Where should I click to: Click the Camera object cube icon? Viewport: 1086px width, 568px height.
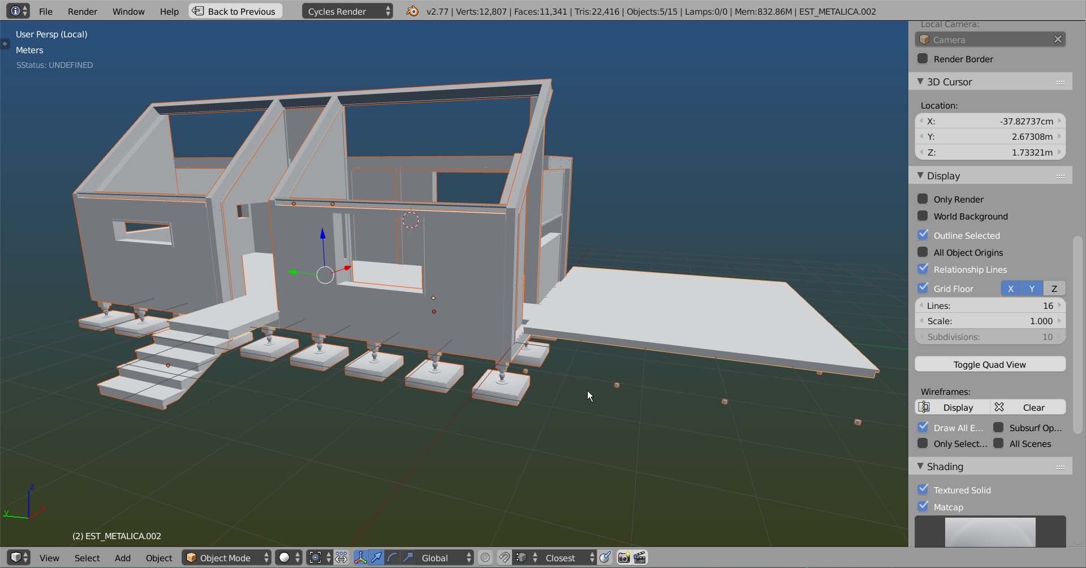point(925,39)
